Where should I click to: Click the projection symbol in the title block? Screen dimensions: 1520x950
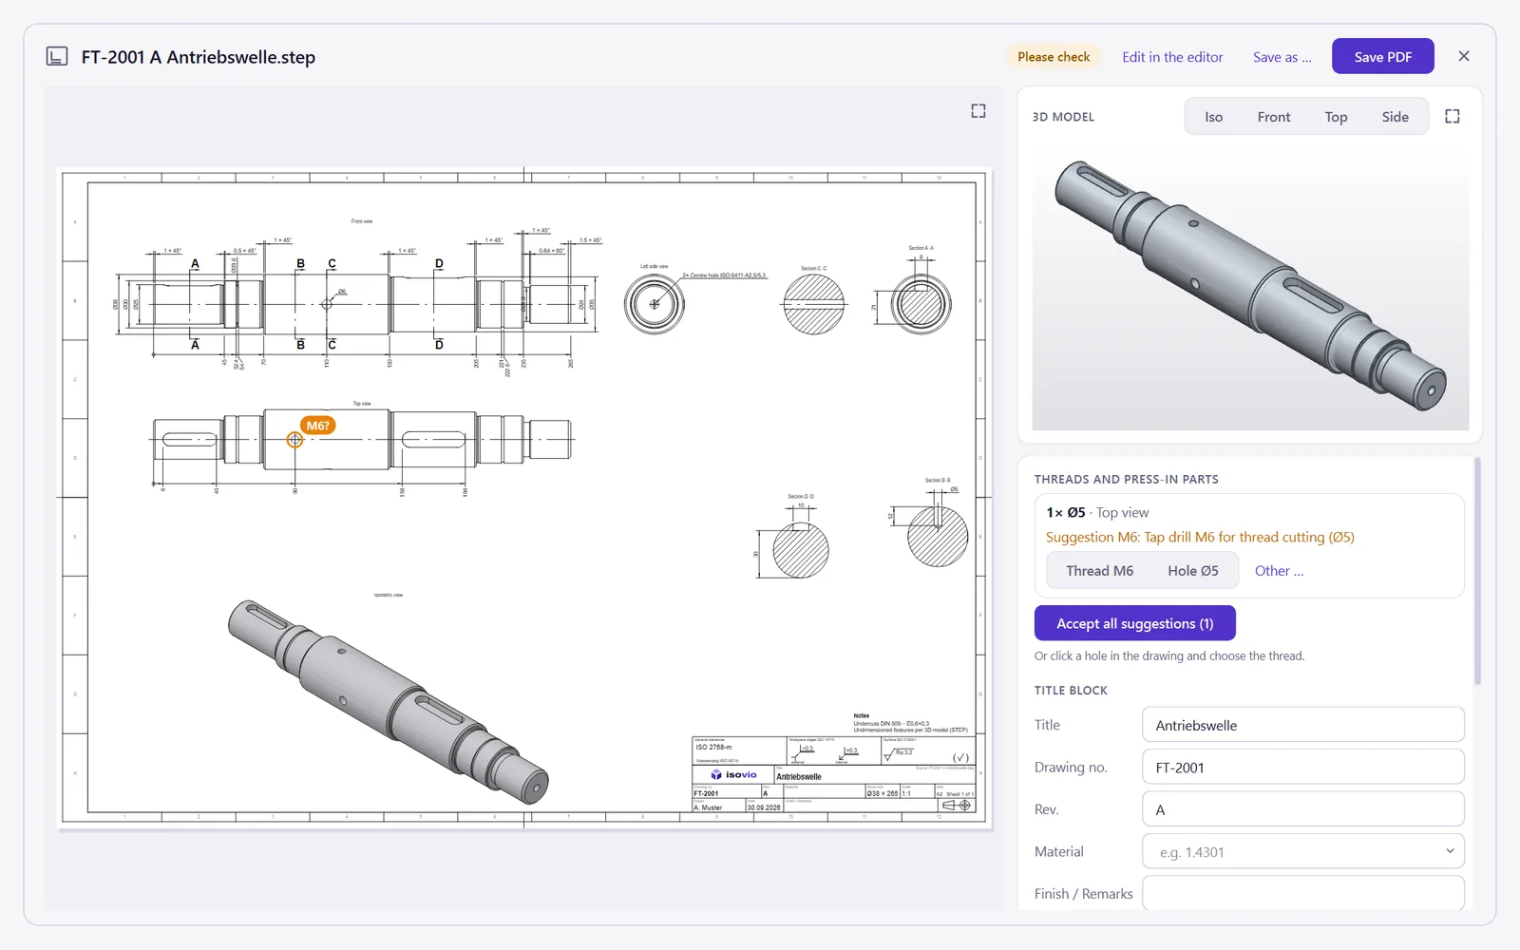(x=957, y=806)
